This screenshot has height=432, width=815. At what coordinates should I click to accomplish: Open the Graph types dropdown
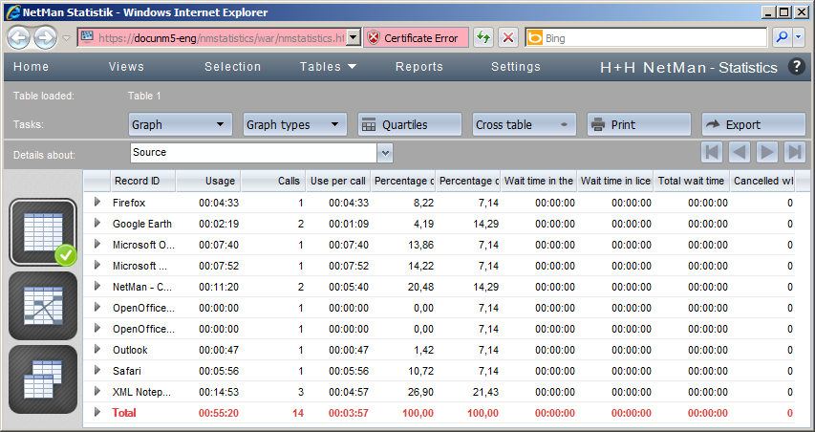pyautogui.click(x=295, y=124)
